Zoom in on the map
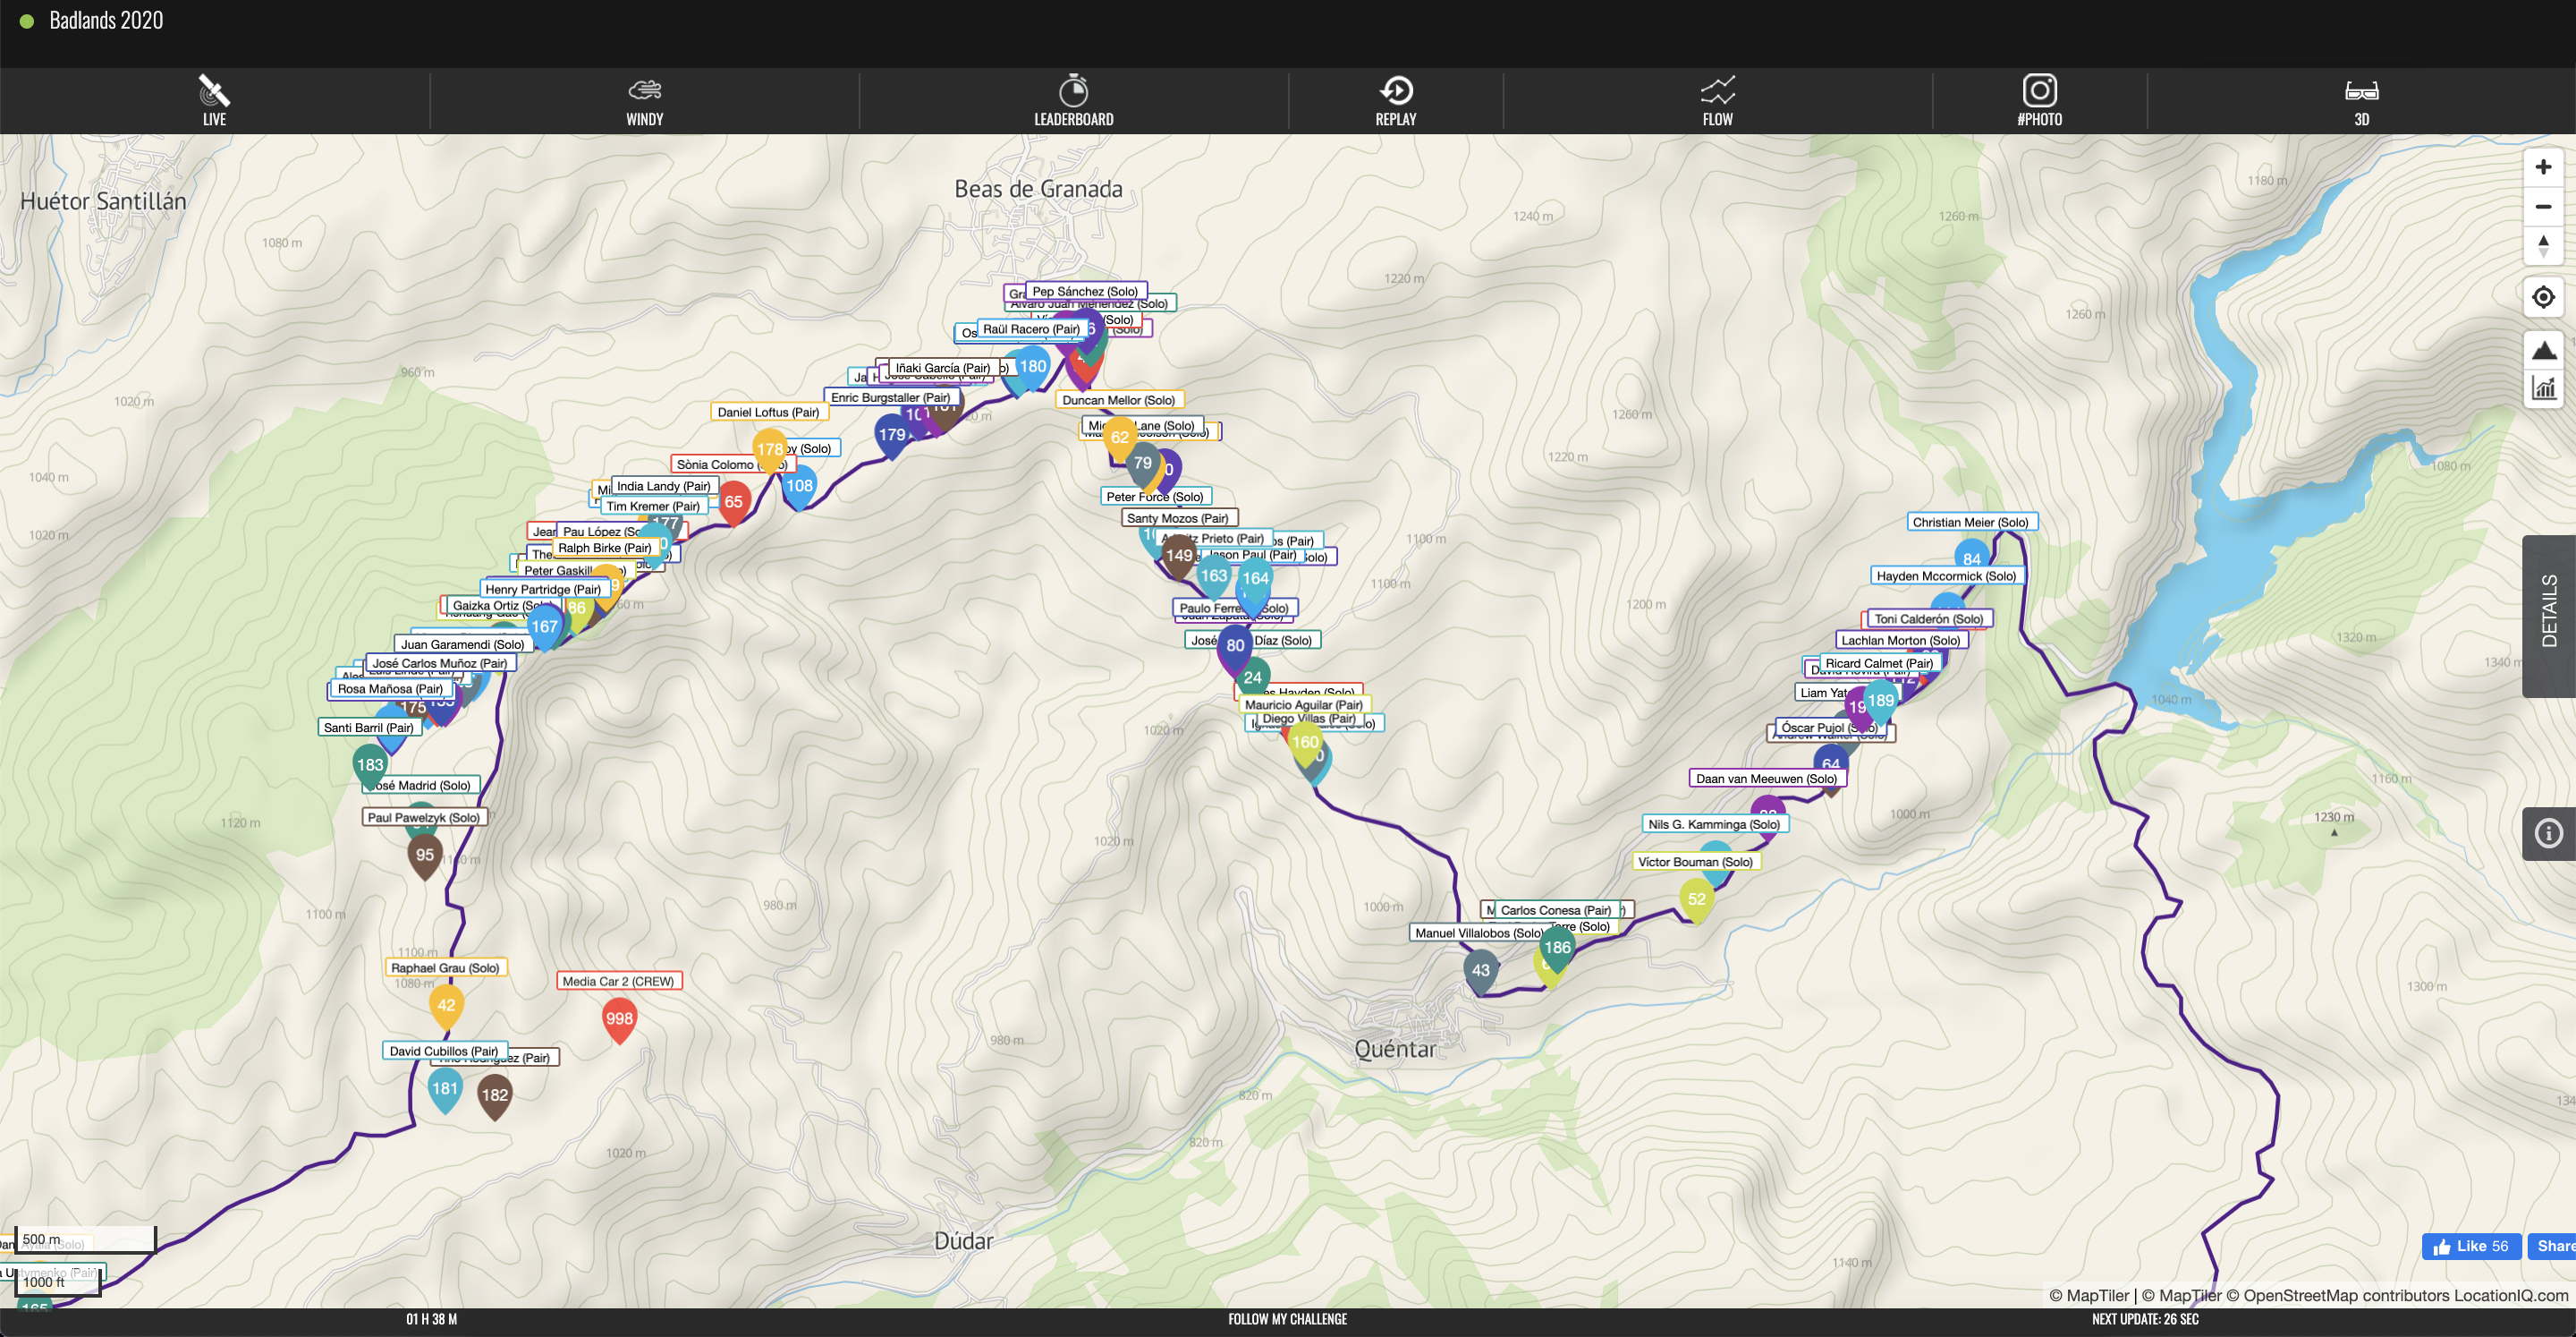Screen dimensions: 2576x1337 coord(2544,166)
